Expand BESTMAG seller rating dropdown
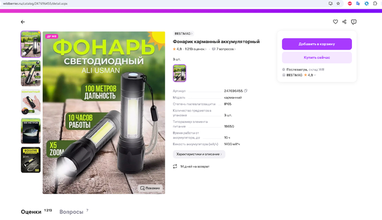Screen dimensions: 382x220 [315, 75]
